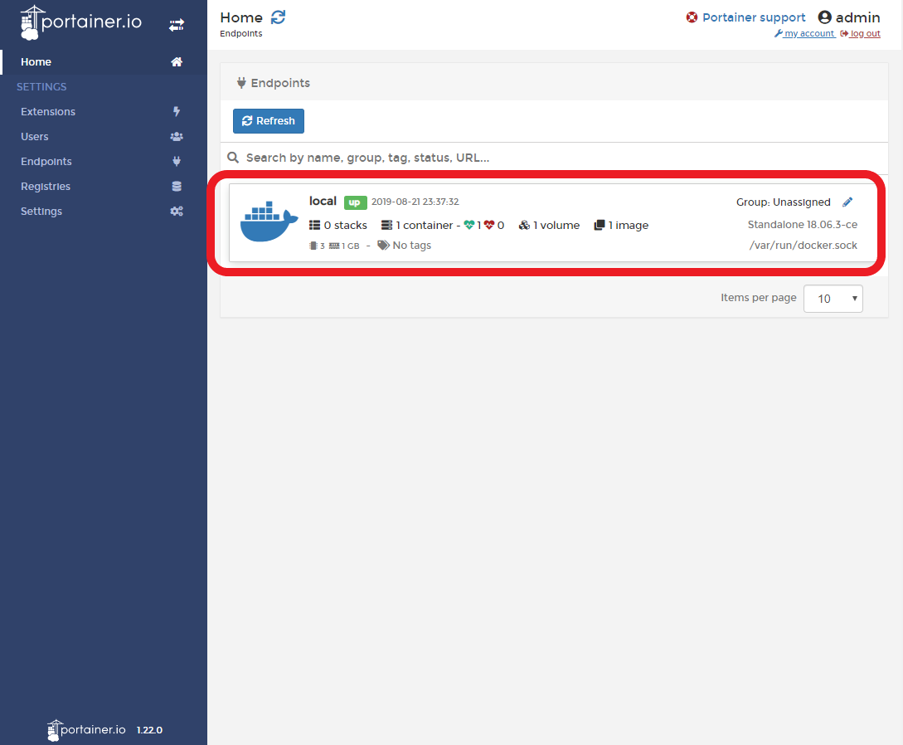903x745 pixels.
Task: Click the endpoints search input field
Action: (565, 158)
